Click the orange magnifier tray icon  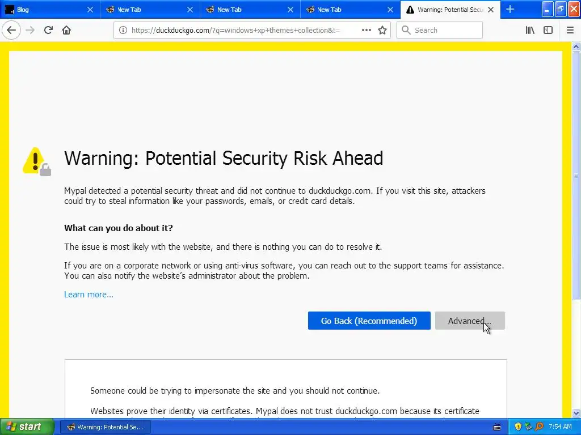click(539, 427)
